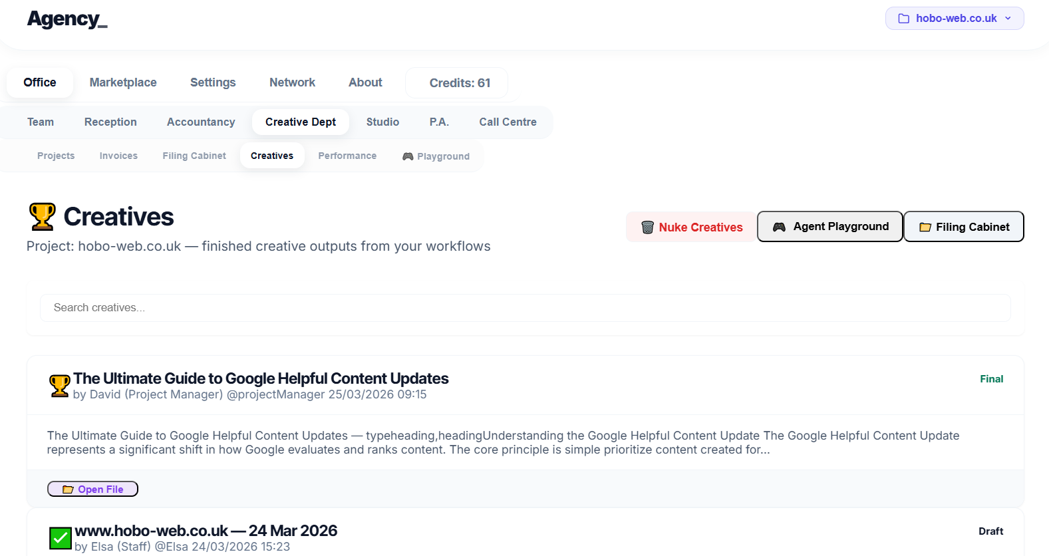Screen dimensions: 1049x556
Task: Click the gamepad icon on Agent Playground
Action: pyautogui.click(x=779, y=227)
